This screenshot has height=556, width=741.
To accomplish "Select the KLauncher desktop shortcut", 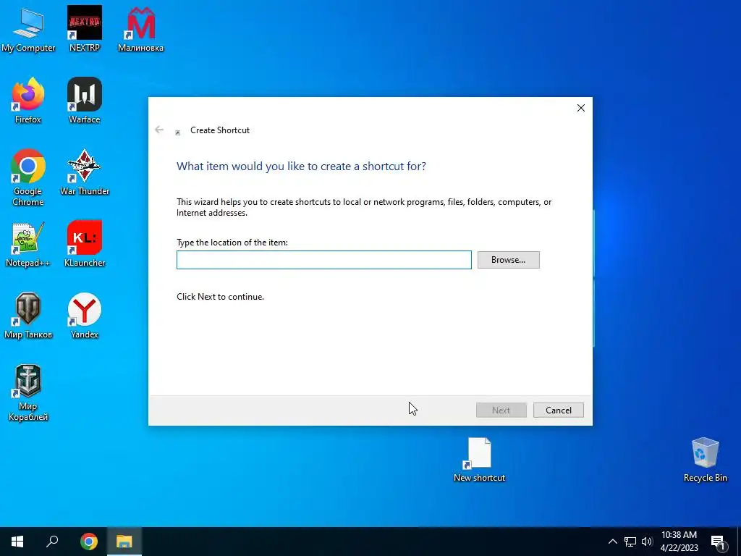I will click(85, 245).
